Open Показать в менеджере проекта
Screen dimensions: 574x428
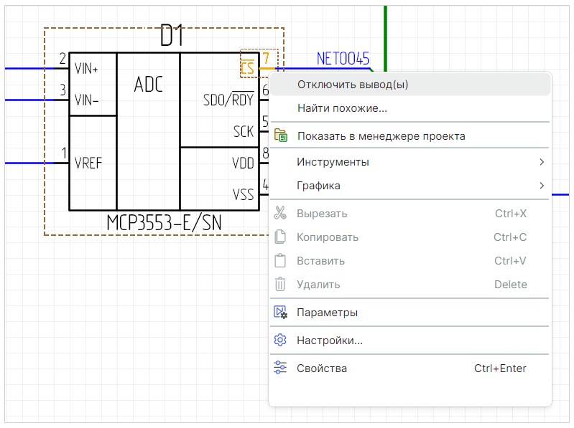[410, 136]
